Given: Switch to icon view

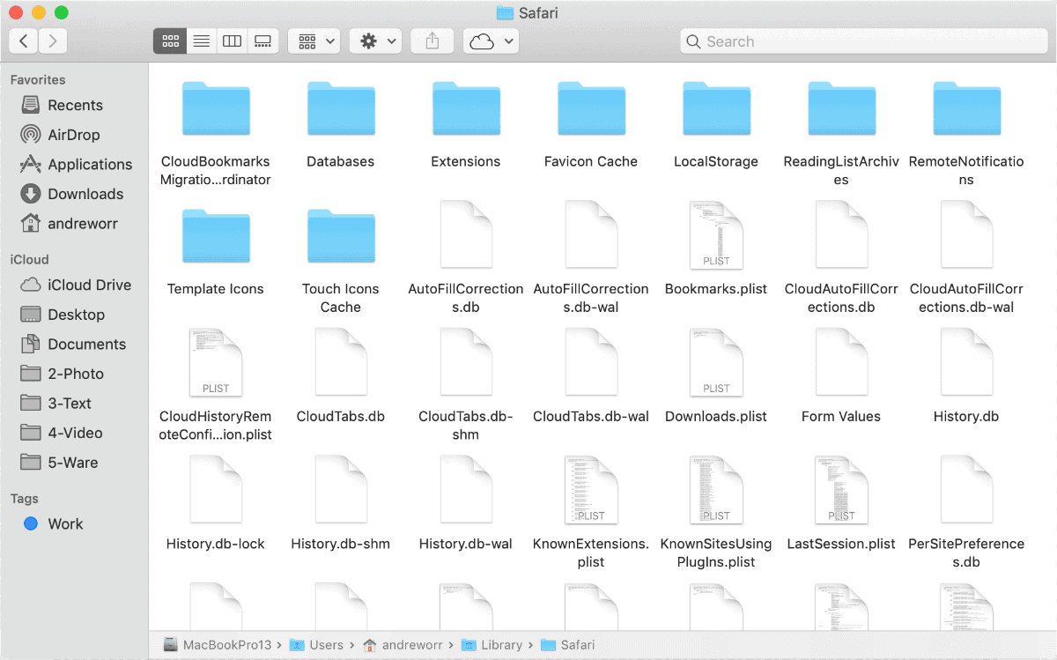Looking at the screenshot, I should click(170, 41).
